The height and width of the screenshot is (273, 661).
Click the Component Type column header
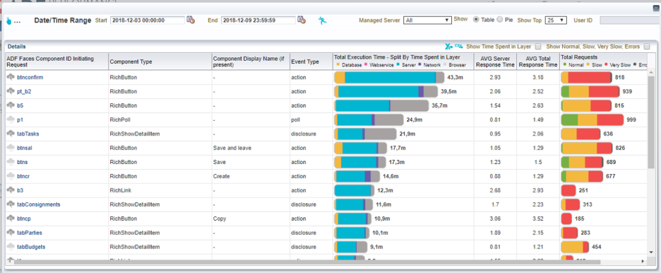(131, 61)
